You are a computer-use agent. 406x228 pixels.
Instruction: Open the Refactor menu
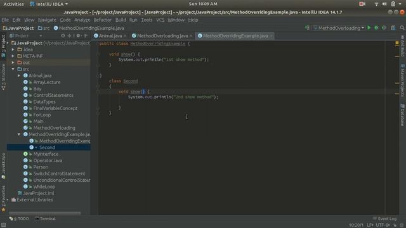pyautogui.click(x=102, y=20)
